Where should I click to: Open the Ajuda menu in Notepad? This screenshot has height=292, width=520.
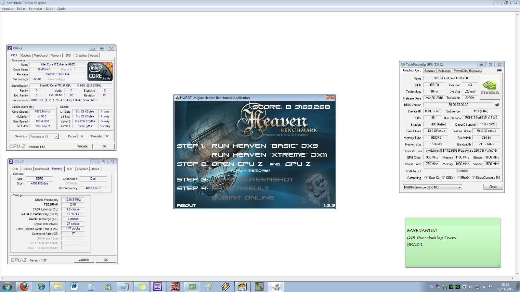tap(61, 9)
